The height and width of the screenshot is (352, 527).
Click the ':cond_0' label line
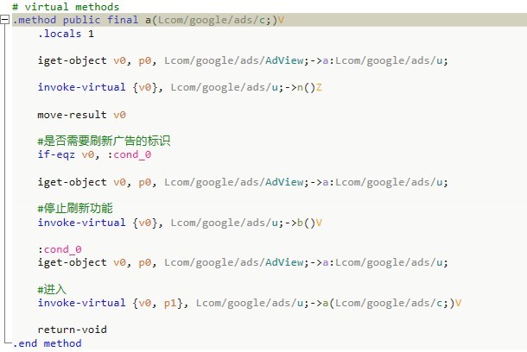tap(60, 249)
